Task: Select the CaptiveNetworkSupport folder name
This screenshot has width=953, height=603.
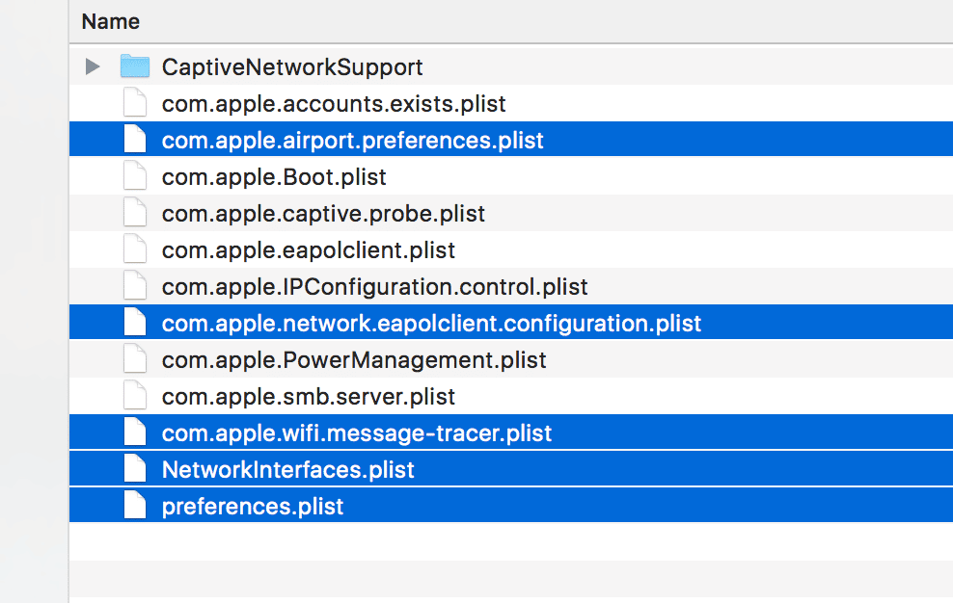Action: (x=292, y=66)
